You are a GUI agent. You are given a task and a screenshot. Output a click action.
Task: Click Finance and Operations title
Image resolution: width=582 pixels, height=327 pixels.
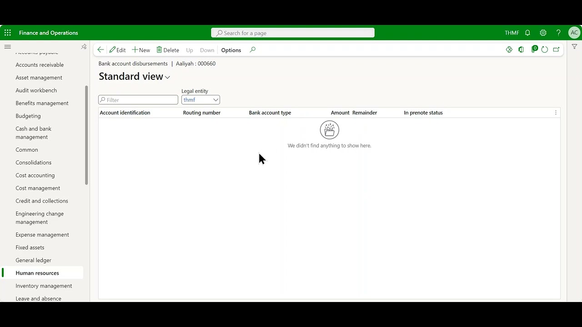[x=49, y=33]
